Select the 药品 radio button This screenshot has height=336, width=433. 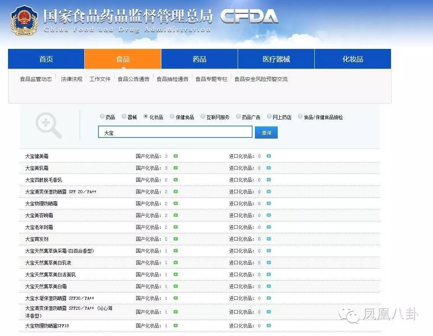[102, 116]
